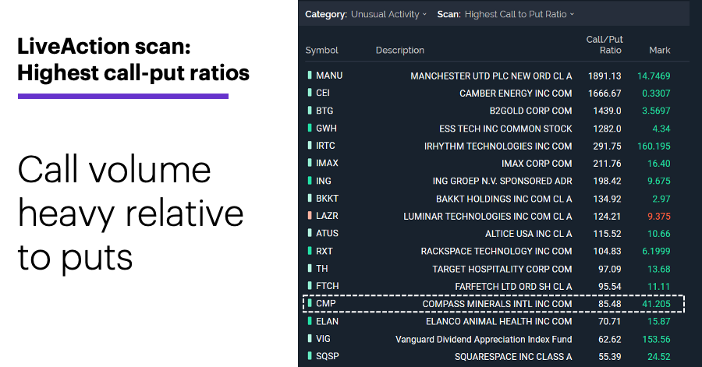Click the green indicator beside GWH

(x=310, y=128)
